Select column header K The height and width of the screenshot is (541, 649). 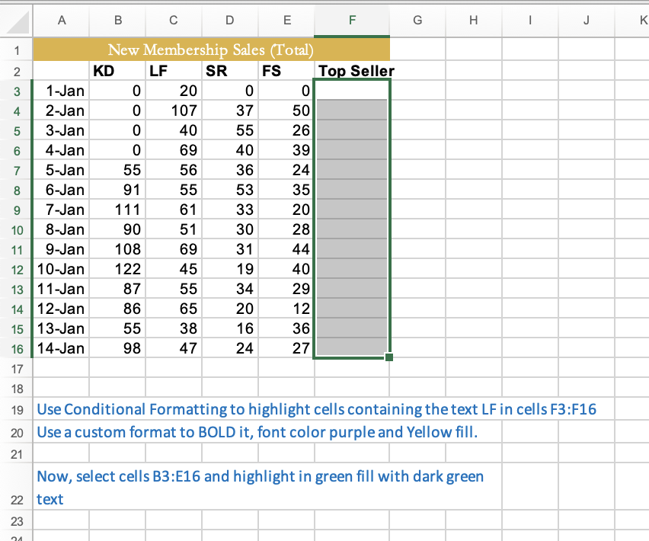642,21
